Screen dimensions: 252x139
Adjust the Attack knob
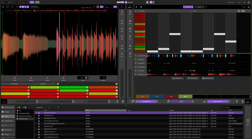(15, 78)
